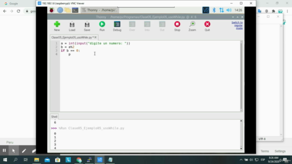This screenshot has height=164, width=292.
Task: Click the VNC server tray icon
Action: pos(206,10)
